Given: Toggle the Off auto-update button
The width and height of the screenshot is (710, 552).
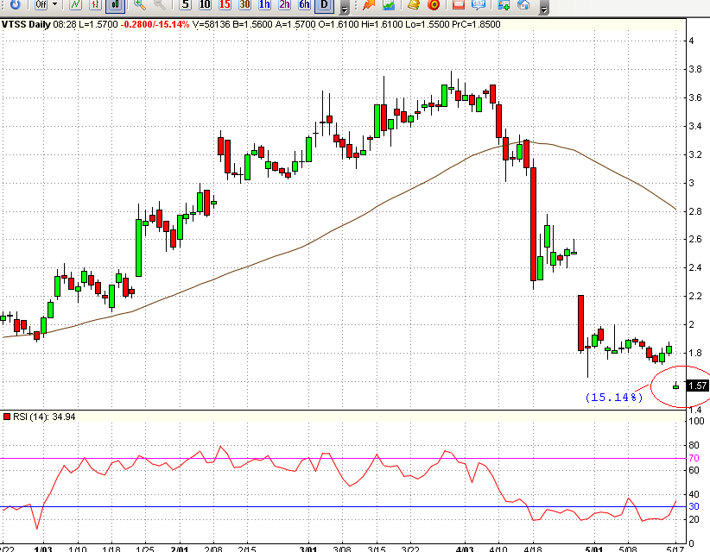Looking at the screenshot, I should 39,6.
